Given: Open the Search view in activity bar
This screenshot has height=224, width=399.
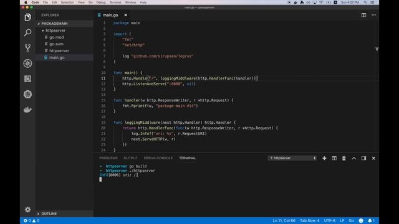Looking at the screenshot, I should [x=27, y=32].
